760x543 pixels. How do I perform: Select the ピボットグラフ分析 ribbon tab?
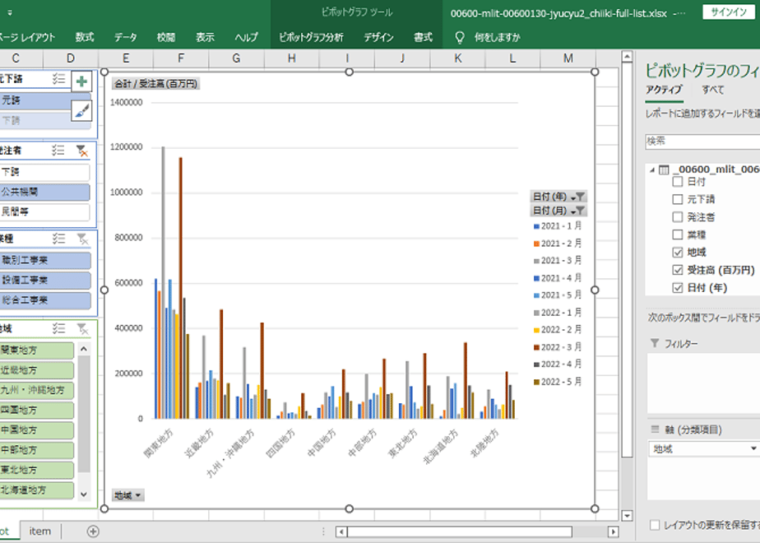point(311,37)
